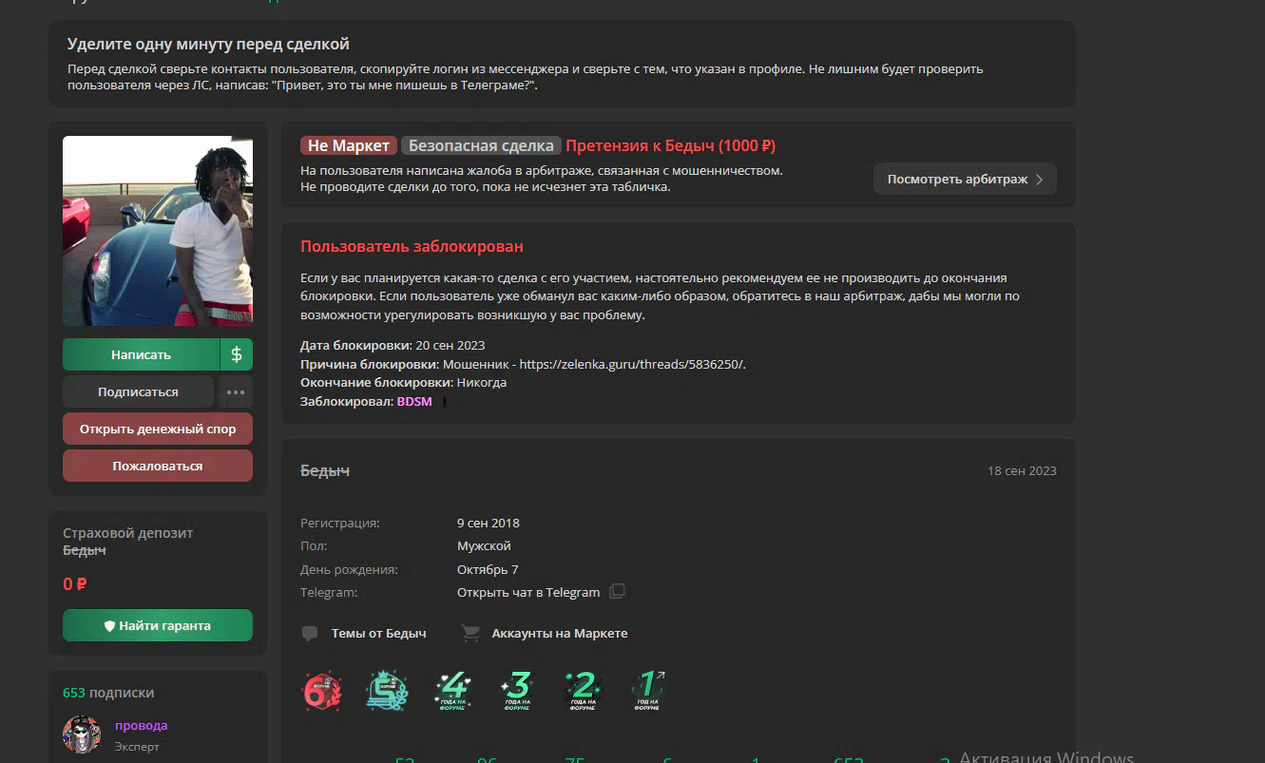Click the Подписаться button
Viewport: 1265px width, 763px height.
(x=138, y=391)
